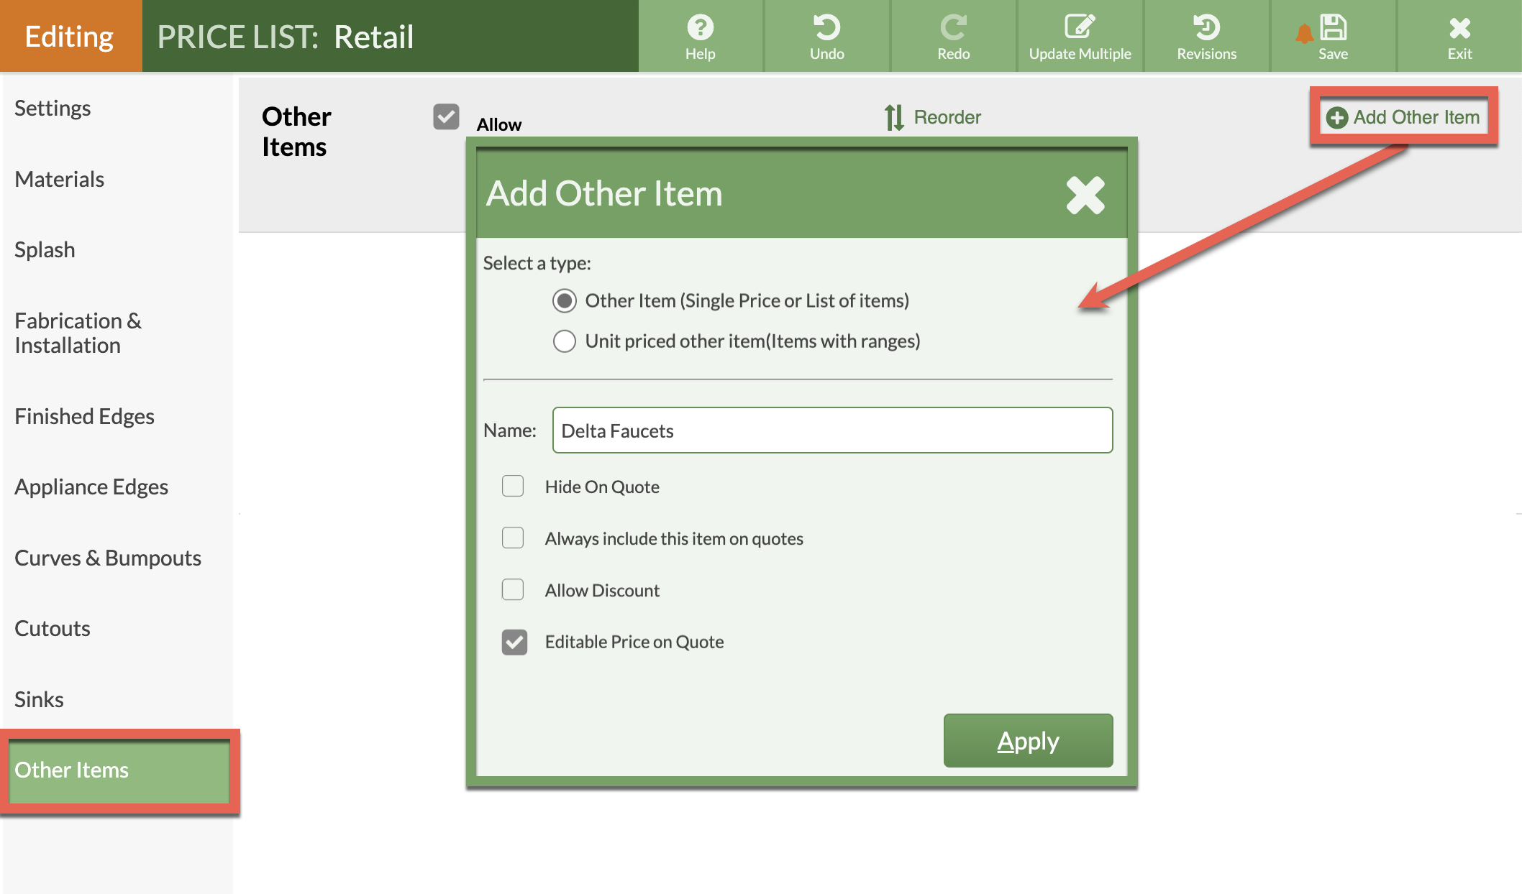This screenshot has height=894, width=1522.
Task: Click the Add Other Item button
Action: coord(1403,117)
